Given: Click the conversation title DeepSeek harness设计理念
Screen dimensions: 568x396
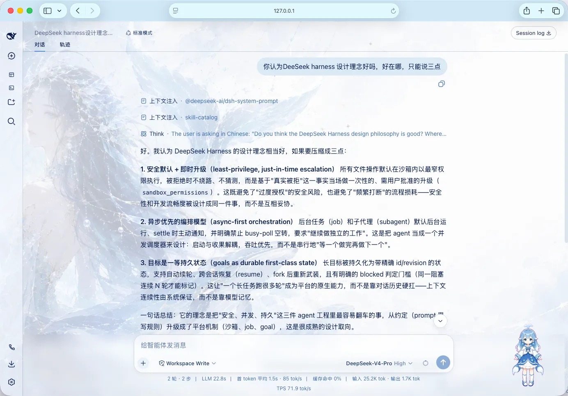Looking at the screenshot, I should pyautogui.click(x=73, y=33).
